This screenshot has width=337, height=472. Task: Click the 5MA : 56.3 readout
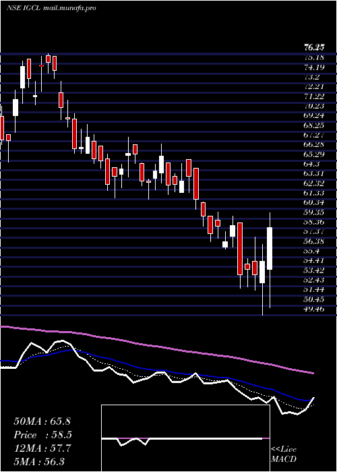tap(39, 462)
